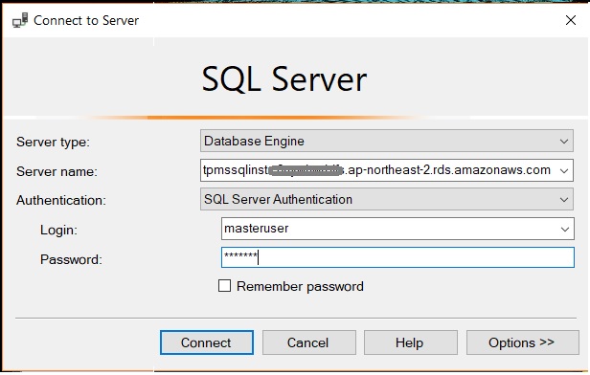This screenshot has width=590, height=375.
Task: Click the Server name: label
Action: click(x=57, y=171)
